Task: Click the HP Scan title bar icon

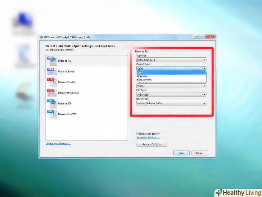Action: click(x=41, y=37)
